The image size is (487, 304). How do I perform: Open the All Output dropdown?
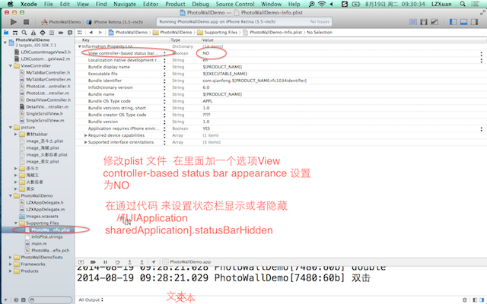[x=91, y=299]
